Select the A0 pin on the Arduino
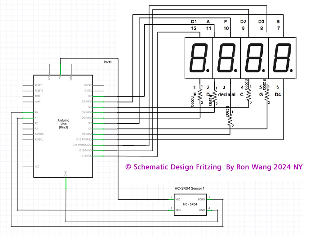The image size is (314, 245). tap(37, 112)
